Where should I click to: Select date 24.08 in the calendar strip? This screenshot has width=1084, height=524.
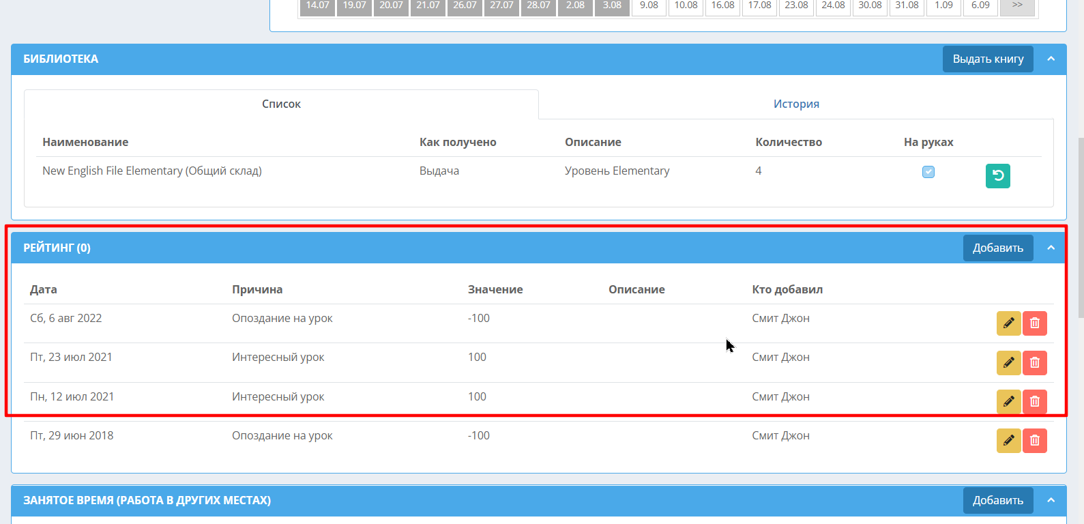(x=834, y=6)
